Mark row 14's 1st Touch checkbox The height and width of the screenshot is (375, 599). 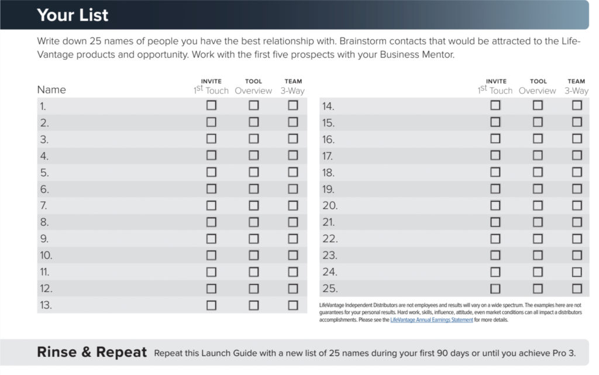click(x=495, y=105)
